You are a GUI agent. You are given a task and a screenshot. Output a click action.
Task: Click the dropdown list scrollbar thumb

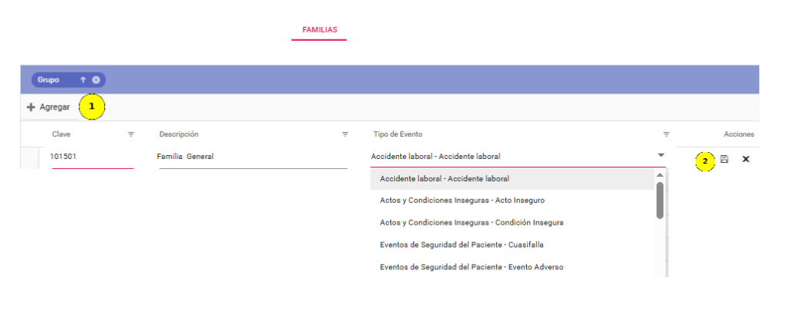coord(660,200)
